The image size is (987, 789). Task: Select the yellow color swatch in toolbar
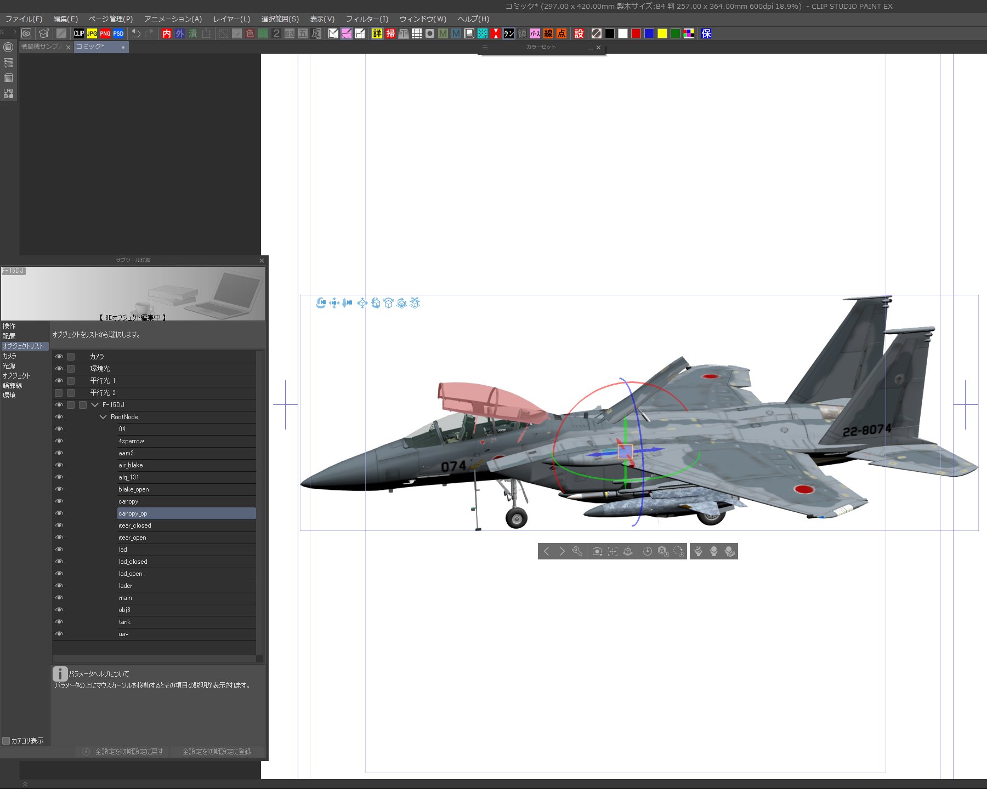click(662, 33)
